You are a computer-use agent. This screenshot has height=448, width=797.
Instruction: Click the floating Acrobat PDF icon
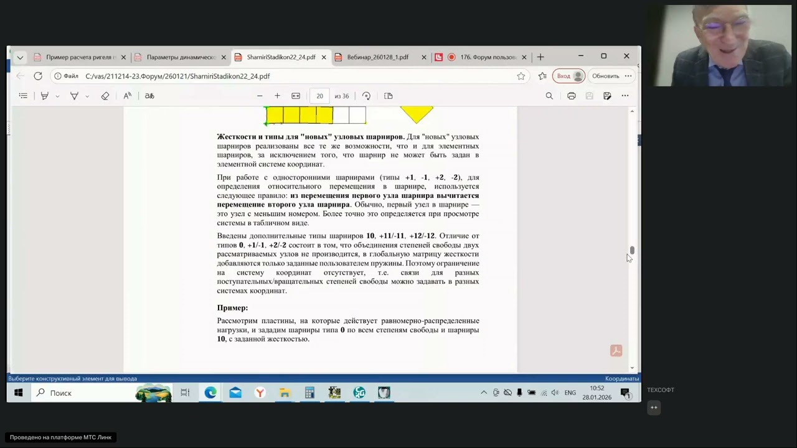616,351
